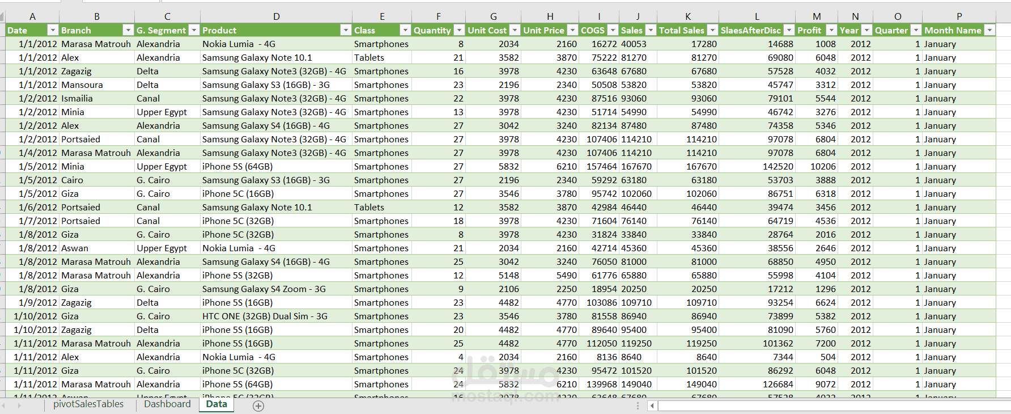The image size is (1011, 414).
Task: Select the COGS value "8136"
Action: tap(599, 357)
